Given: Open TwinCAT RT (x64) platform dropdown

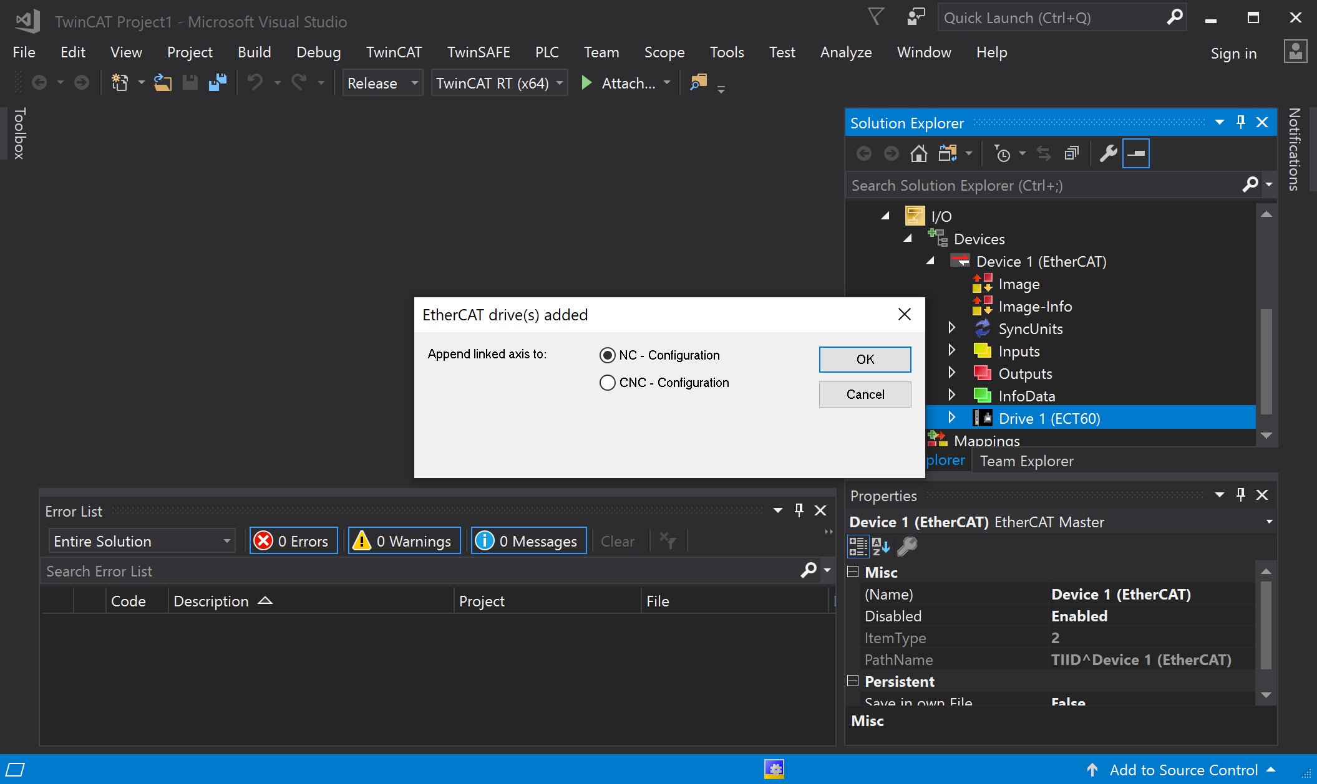Looking at the screenshot, I should pos(499,83).
